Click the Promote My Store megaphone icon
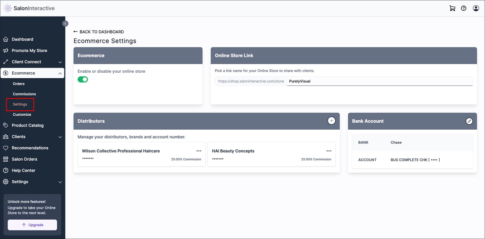 tap(5, 50)
